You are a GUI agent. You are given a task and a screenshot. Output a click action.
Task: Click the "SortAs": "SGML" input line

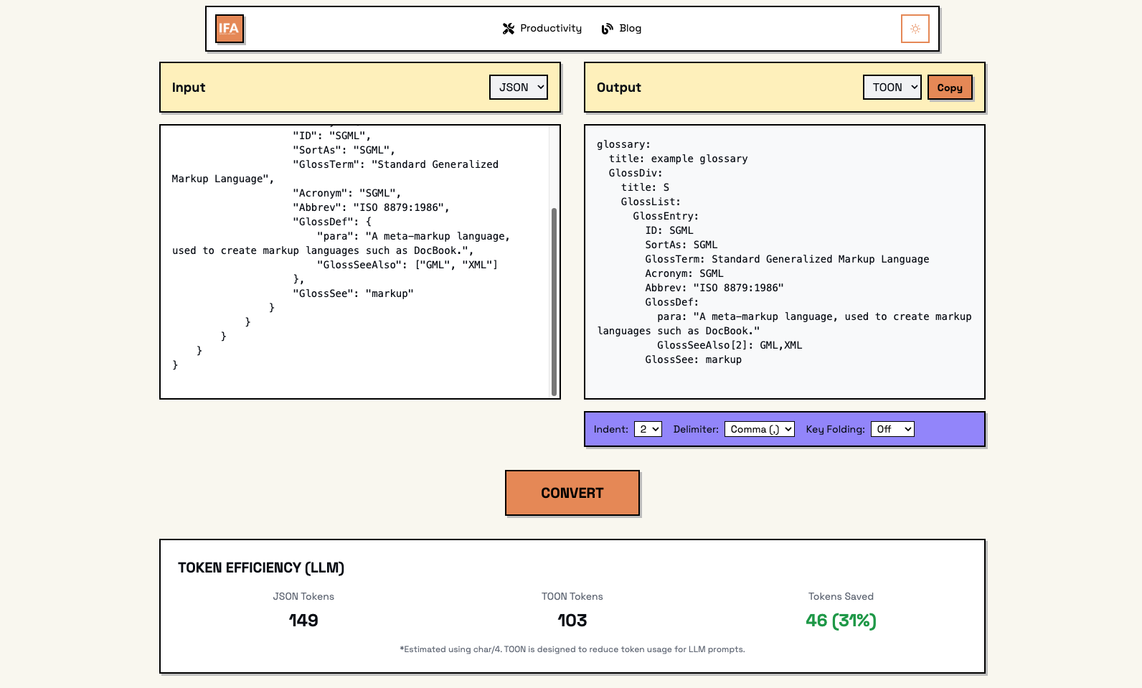pos(344,150)
